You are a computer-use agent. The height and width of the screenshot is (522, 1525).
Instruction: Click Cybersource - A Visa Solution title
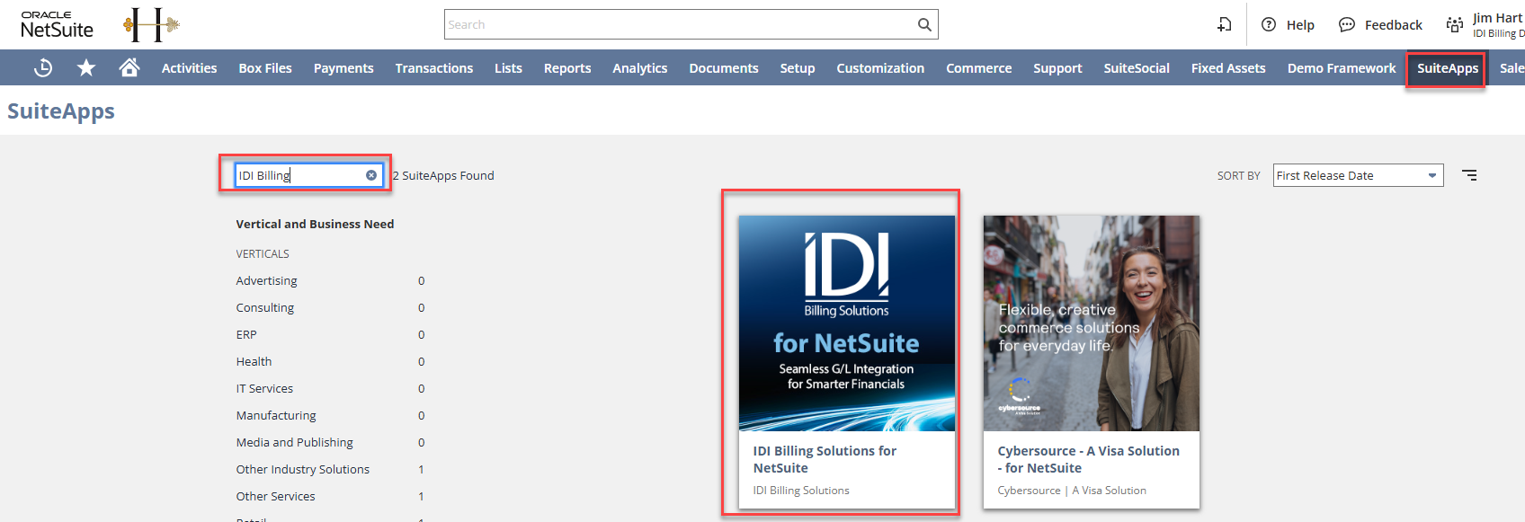pyautogui.click(x=1088, y=459)
